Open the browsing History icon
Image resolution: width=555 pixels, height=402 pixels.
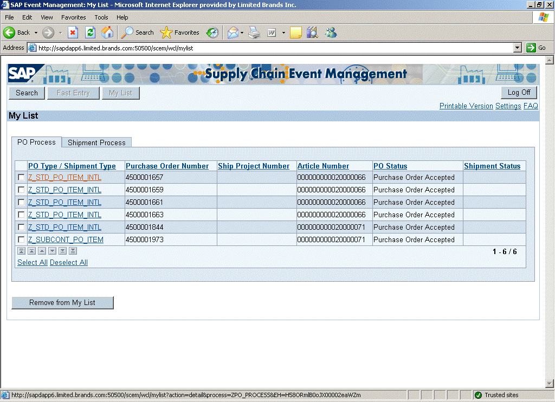pos(212,33)
